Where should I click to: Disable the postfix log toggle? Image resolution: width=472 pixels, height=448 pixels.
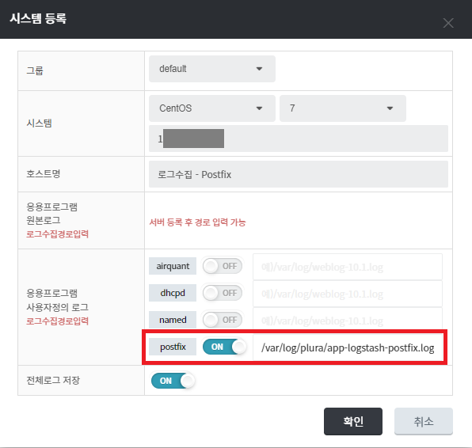[224, 347]
